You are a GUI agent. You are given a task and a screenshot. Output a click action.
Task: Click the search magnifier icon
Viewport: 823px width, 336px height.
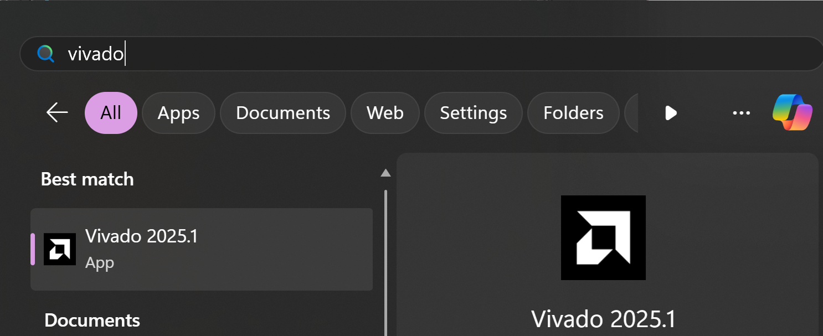[45, 54]
